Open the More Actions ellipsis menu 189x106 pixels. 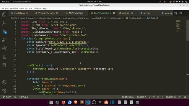[x=185, y=13]
